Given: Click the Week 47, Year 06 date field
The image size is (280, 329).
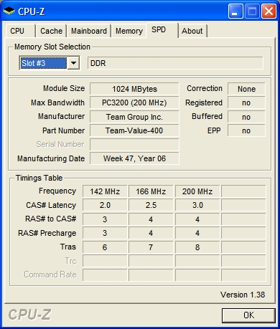Looking at the screenshot, I should tap(134, 158).
